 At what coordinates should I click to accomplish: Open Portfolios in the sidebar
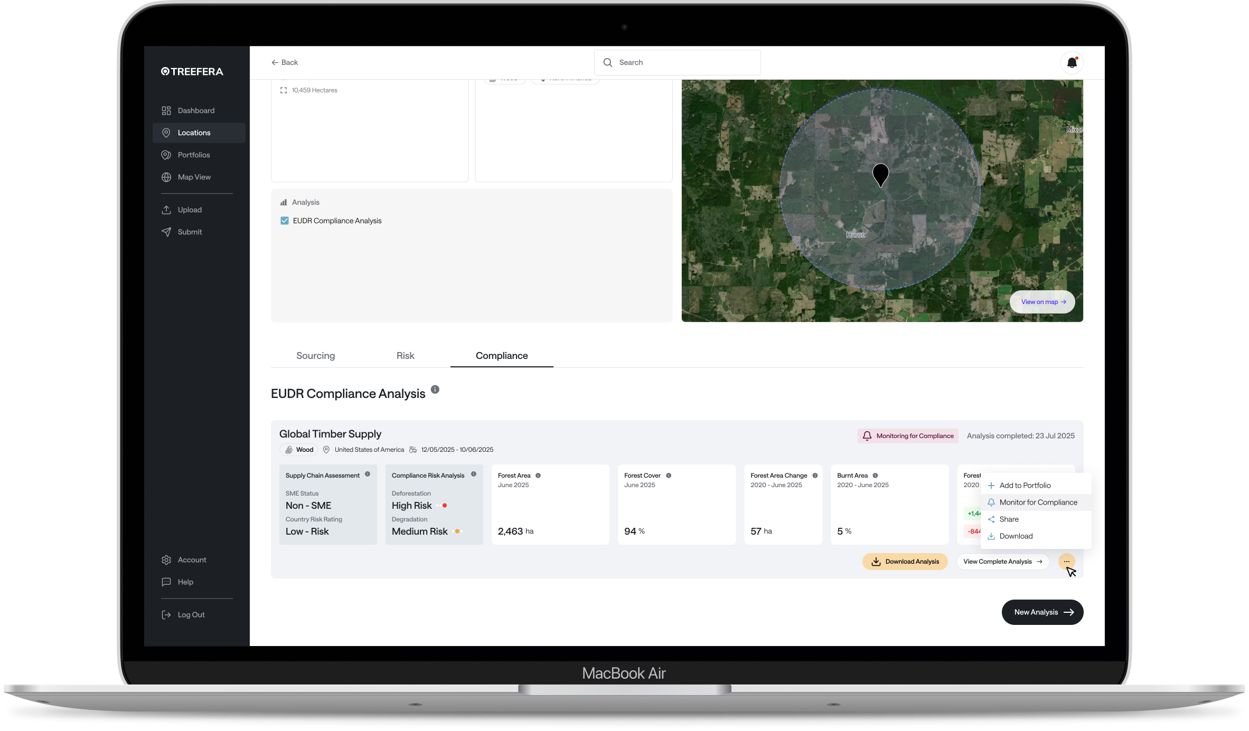point(193,155)
